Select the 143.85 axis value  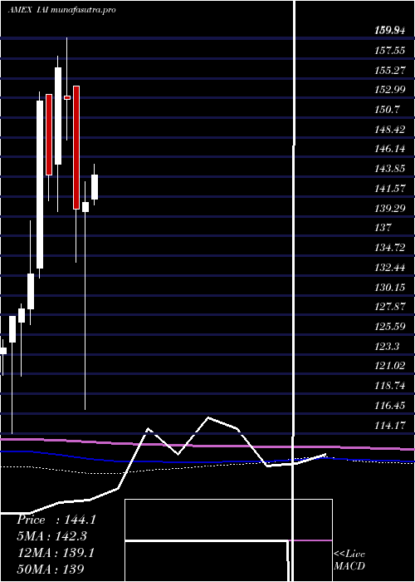(389, 169)
